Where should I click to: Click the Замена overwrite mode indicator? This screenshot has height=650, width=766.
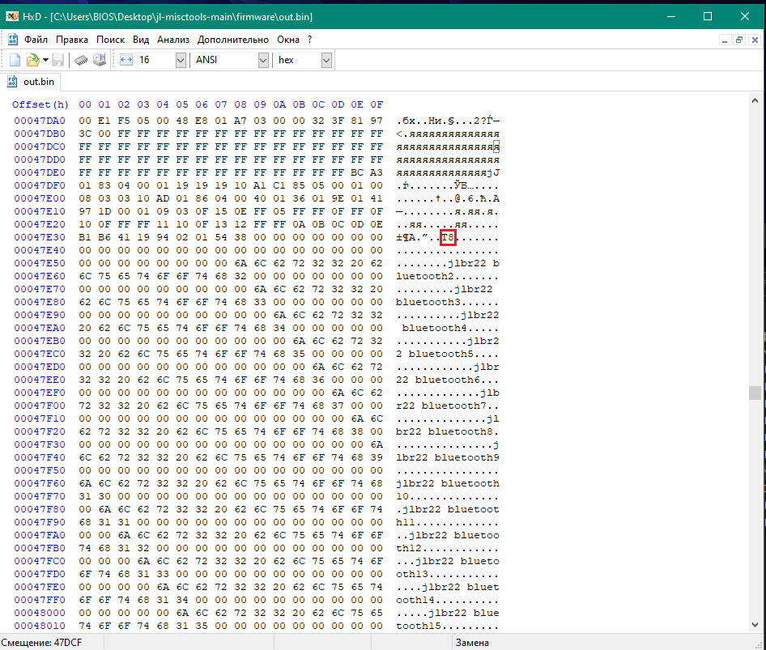coord(472,643)
